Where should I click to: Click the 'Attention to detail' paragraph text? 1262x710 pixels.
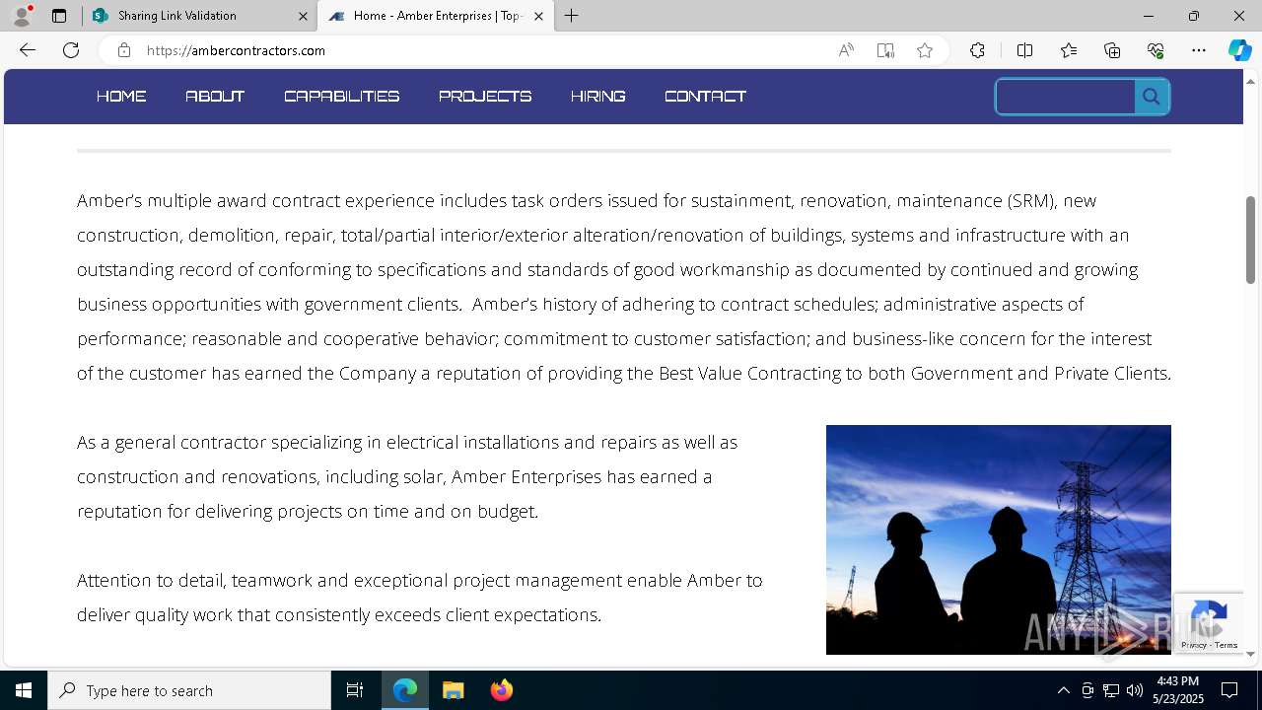pyautogui.click(x=420, y=598)
